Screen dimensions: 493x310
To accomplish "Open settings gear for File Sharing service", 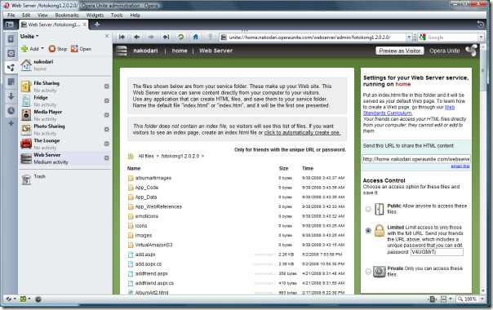I will pyautogui.click(x=107, y=86).
